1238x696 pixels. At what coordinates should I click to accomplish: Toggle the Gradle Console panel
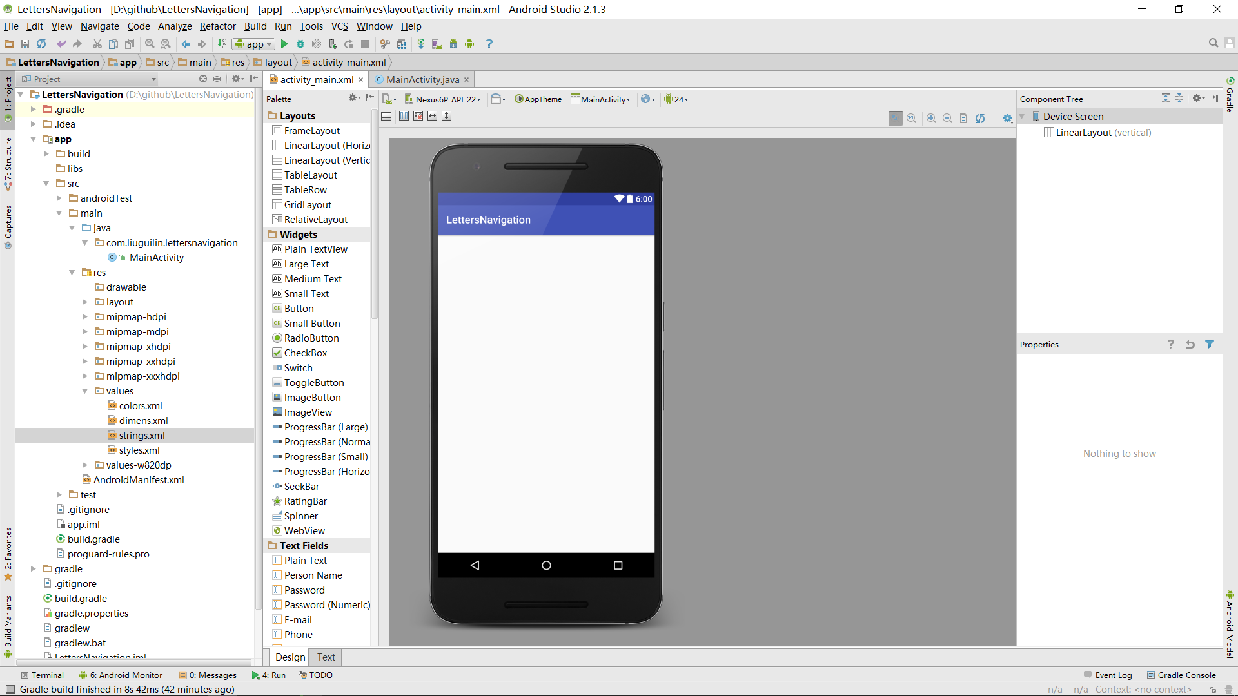[1181, 675]
